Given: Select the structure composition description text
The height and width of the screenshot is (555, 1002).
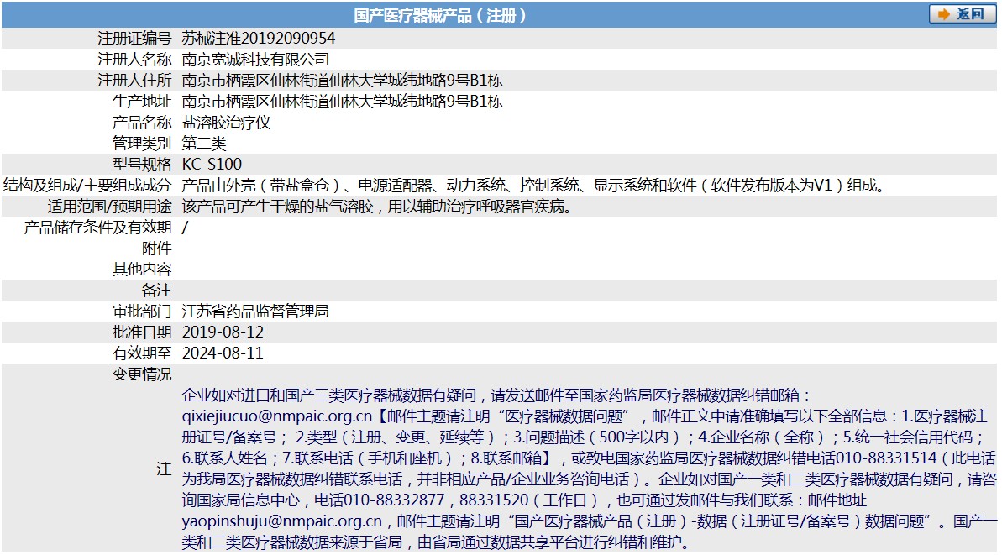Looking at the screenshot, I should point(534,186).
